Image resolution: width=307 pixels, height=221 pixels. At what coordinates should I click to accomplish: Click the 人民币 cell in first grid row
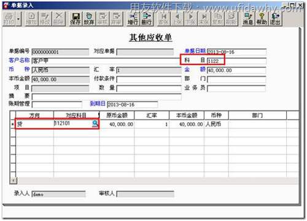click(x=216, y=124)
